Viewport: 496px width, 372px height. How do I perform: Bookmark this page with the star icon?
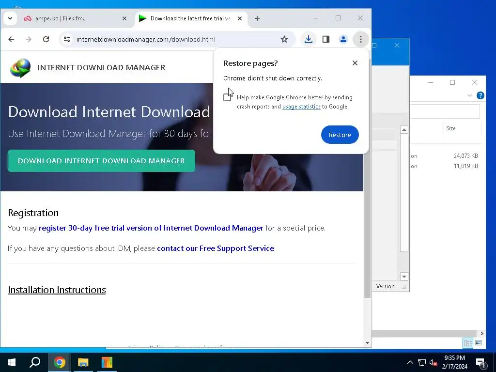pos(284,39)
